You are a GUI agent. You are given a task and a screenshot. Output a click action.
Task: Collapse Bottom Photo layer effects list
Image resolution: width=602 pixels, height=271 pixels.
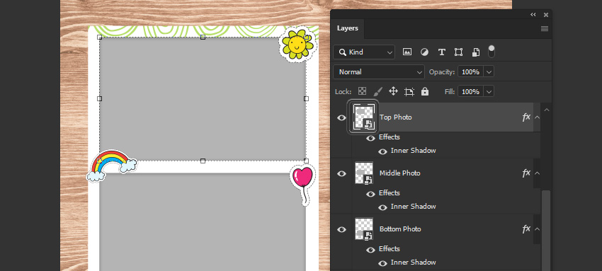point(537,229)
